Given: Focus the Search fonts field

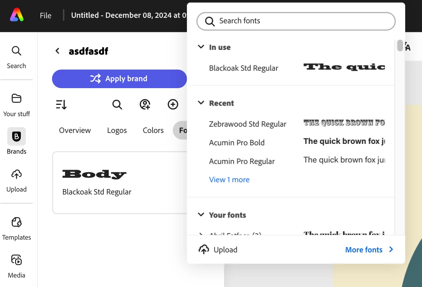Looking at the screenshot, I should [x=296, y=21].
